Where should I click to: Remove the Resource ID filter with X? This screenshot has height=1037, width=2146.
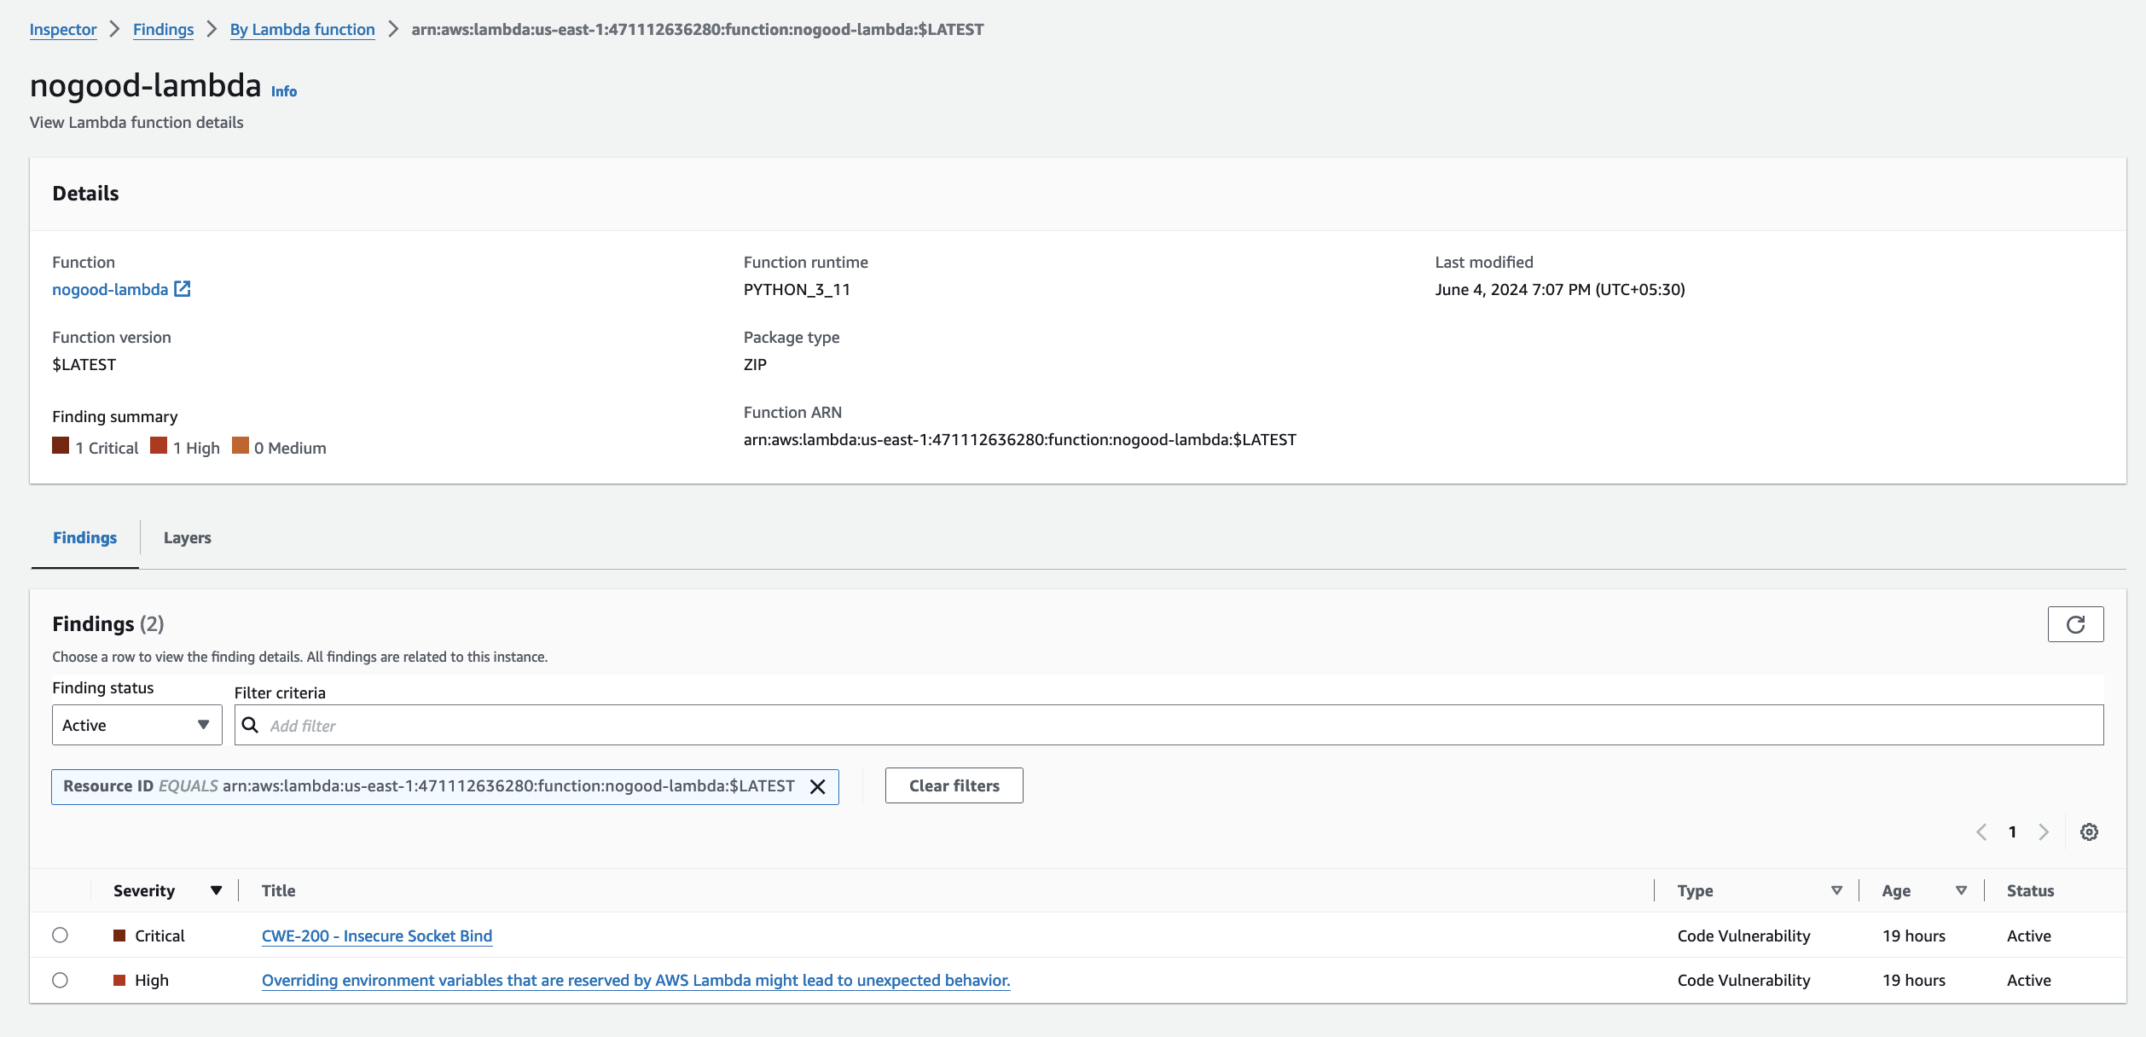[817, 786]
